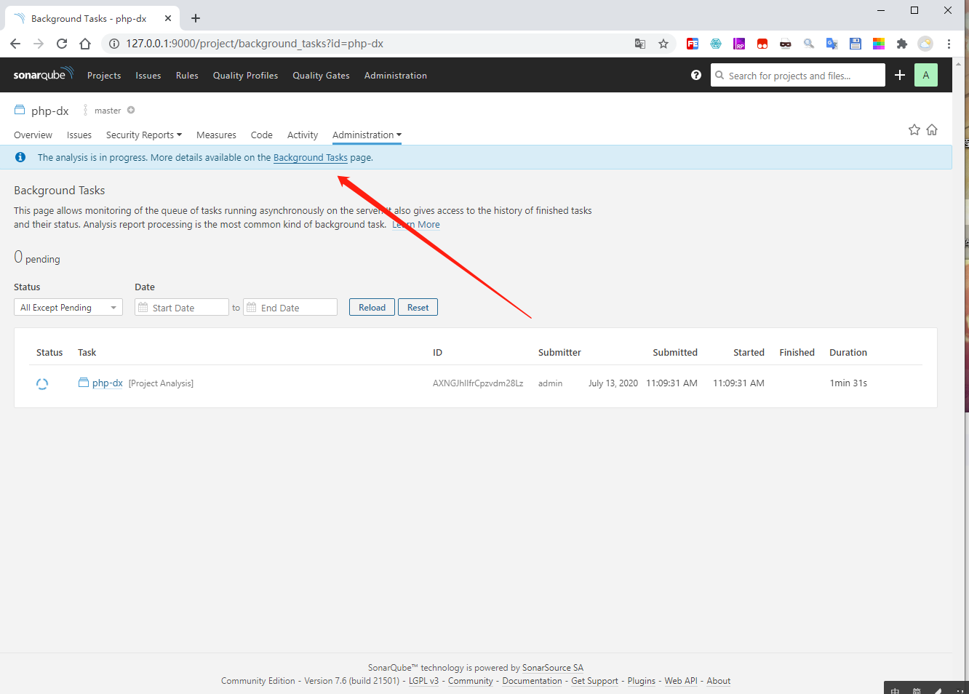Open the php-dx task link in table
The height and width of the screenshot is (694, 969).
pos(108,383)
